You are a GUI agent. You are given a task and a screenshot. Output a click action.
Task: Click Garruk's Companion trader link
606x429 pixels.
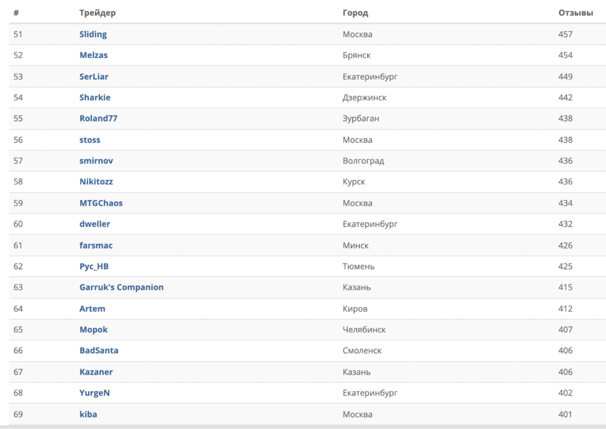121,287
